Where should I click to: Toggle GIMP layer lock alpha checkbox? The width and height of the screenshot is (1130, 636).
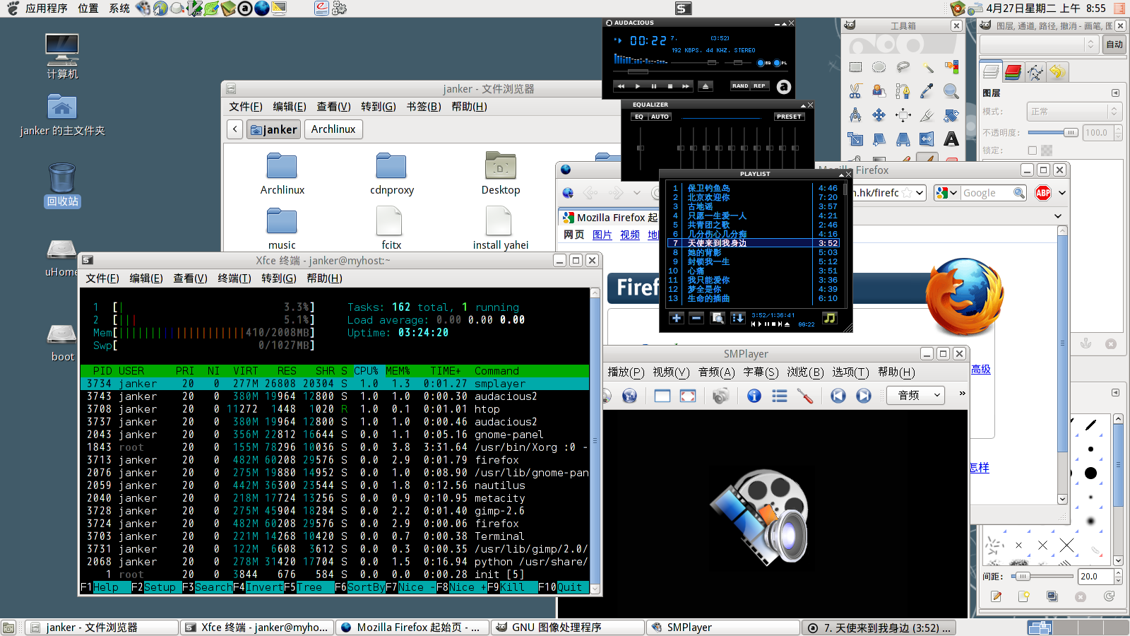pyautogui.click(x=1033, y=151)
